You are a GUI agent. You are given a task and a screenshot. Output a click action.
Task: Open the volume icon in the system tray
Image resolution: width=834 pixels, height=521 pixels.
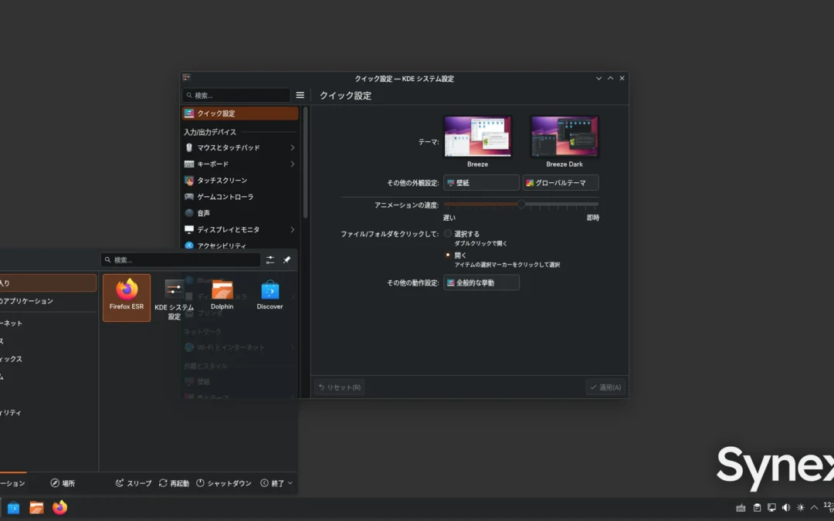(x=785, y=507)
